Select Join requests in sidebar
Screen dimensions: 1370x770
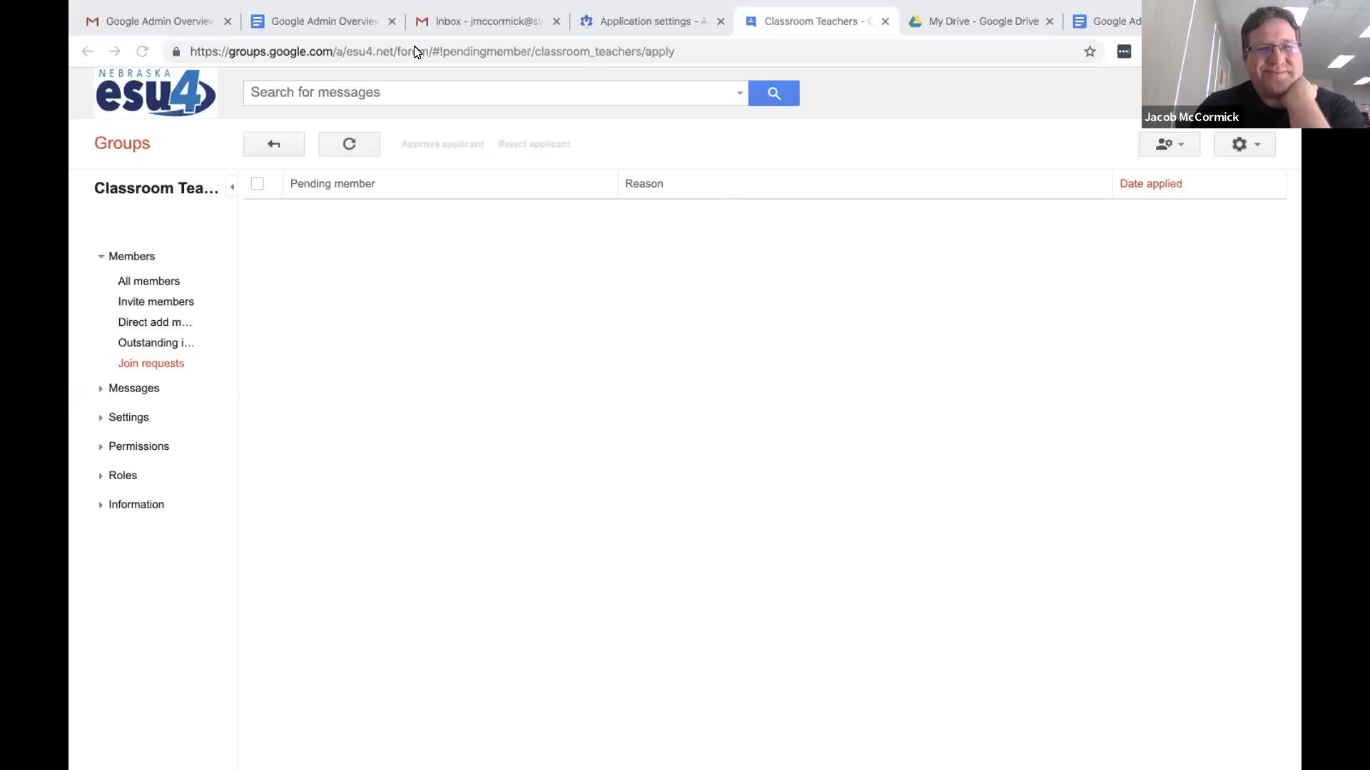point(151,364)
